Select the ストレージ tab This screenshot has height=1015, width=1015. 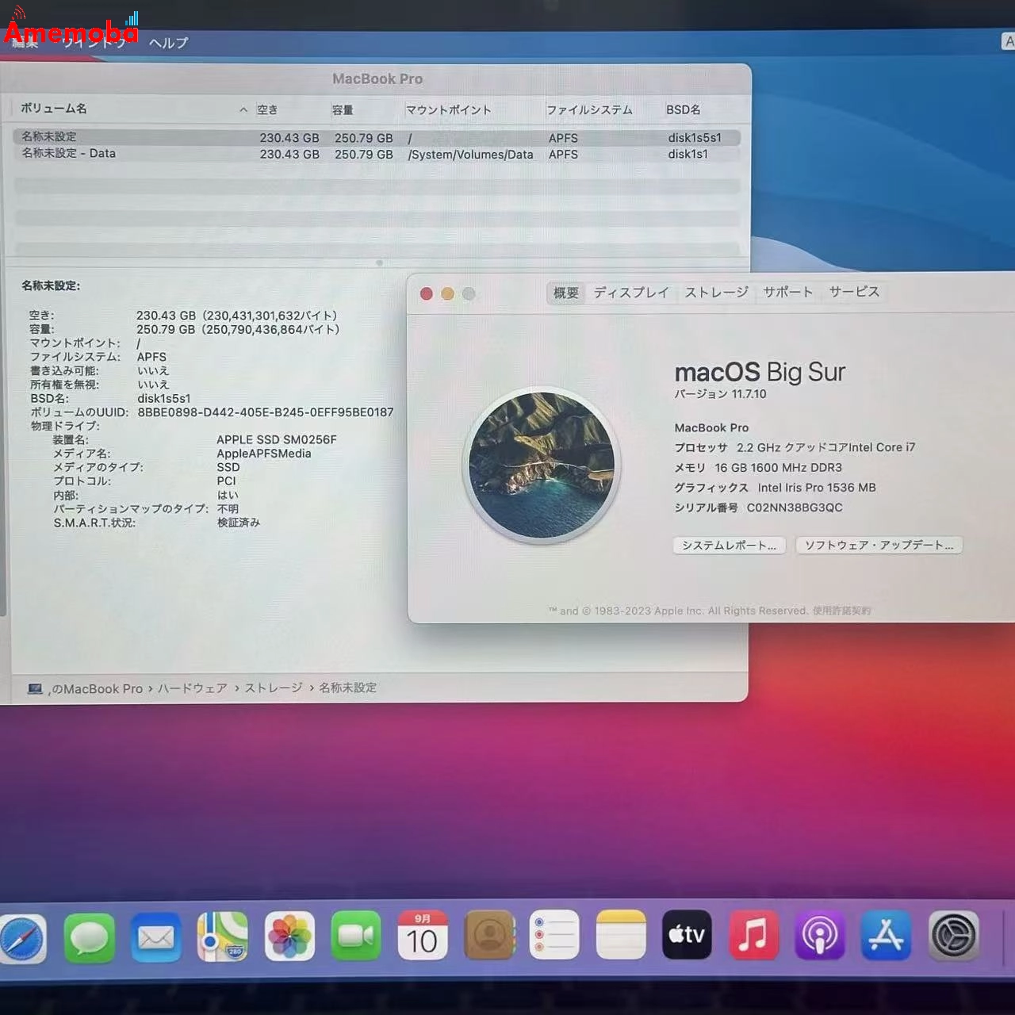coord(716,292)
